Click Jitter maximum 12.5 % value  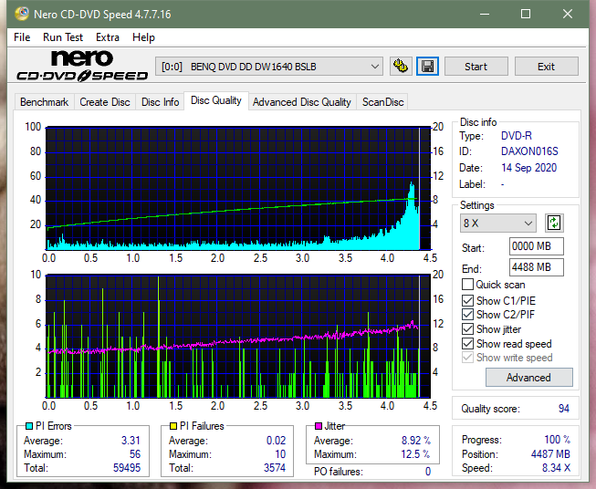[x=415, y=454]
